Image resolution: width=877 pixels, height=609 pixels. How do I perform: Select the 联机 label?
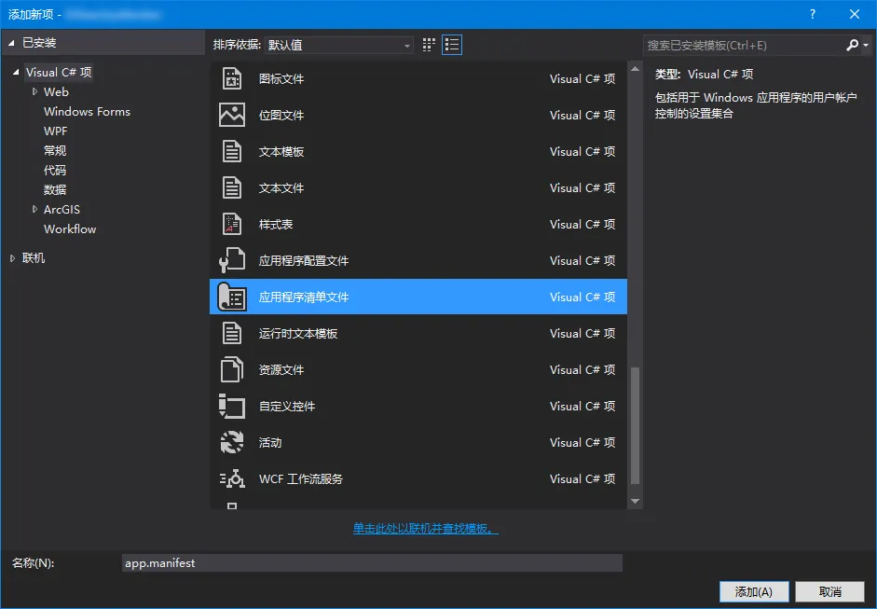(x=34, y=258)
